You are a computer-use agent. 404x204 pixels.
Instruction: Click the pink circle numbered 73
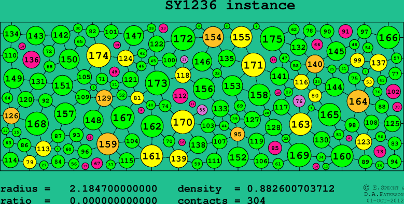point(380,152)
